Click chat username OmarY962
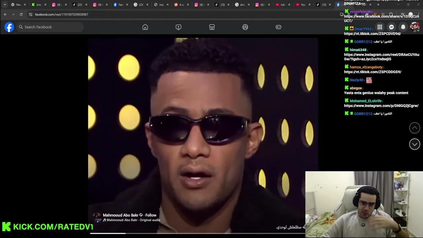The height and width of the screenshot is (238, 423). pos(363,29)
